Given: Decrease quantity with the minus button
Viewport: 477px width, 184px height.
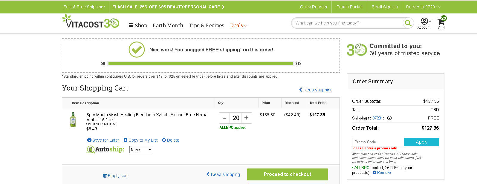Looking at the screenshot, I should pos(224,118).
